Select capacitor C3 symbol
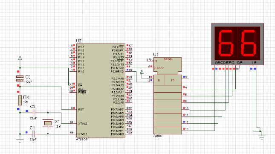The height and width of the screenshot is (154, 275). point(20,78)
